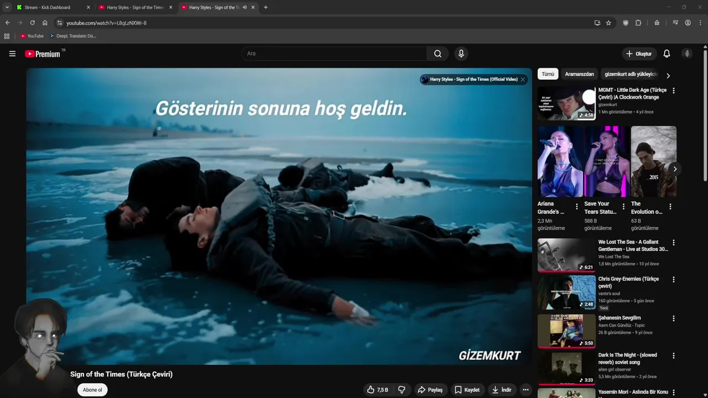Bookmark this page with the star icon
Image resolution: width=708 pixels, height=398 pixels.
608,23
